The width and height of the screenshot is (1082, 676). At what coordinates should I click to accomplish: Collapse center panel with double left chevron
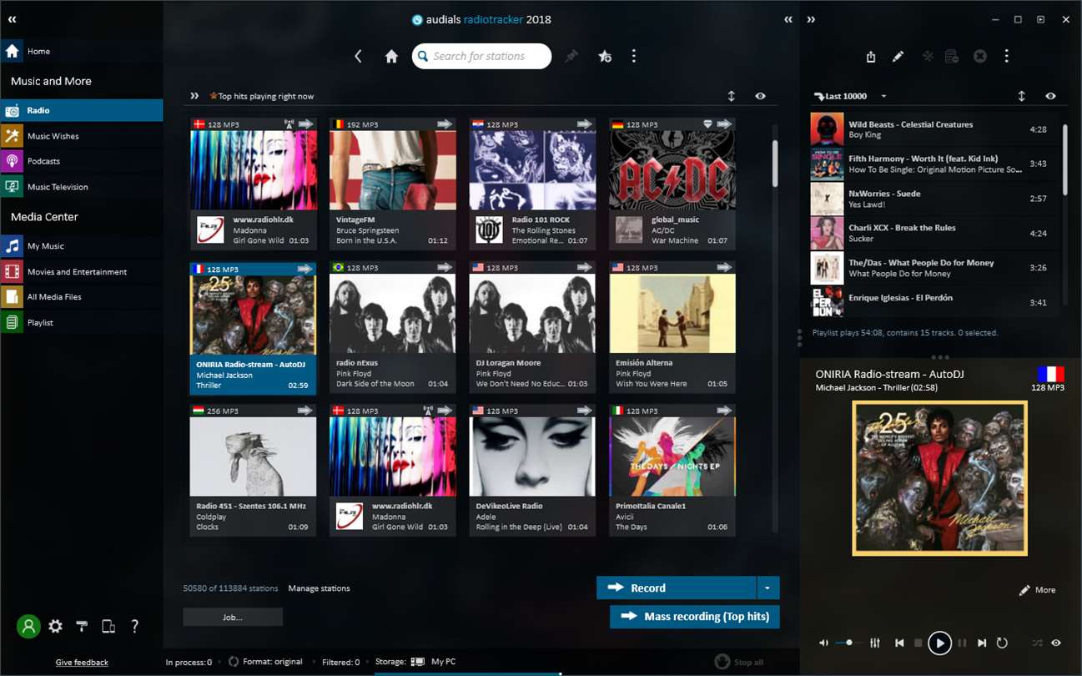pyautogui.click(x=788, y=19)
